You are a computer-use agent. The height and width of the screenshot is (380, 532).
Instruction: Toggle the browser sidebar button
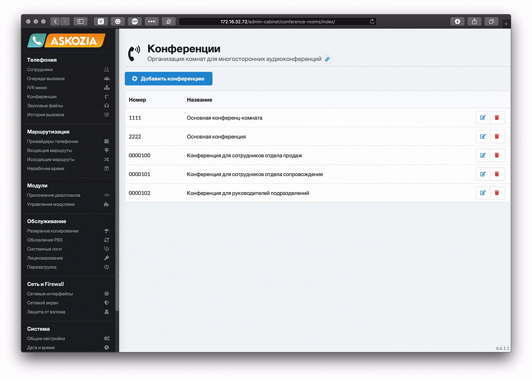[81, 21]
